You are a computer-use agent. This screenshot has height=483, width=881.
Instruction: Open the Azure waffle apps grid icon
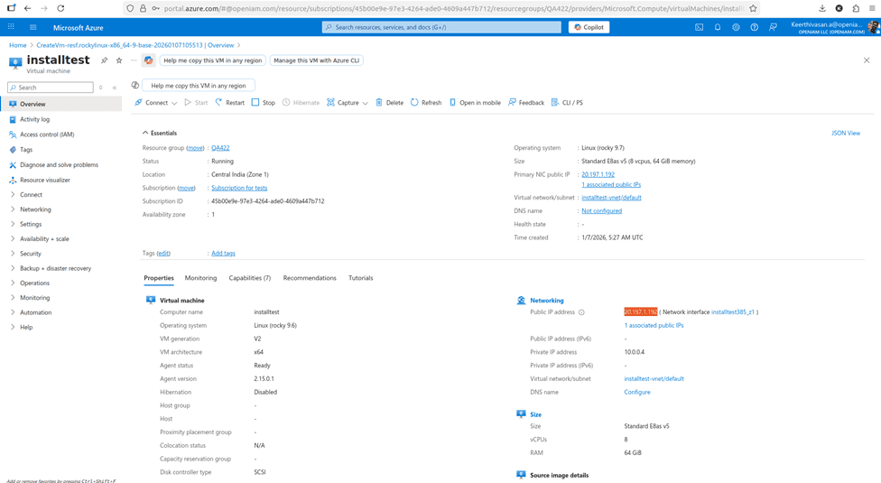11,27
